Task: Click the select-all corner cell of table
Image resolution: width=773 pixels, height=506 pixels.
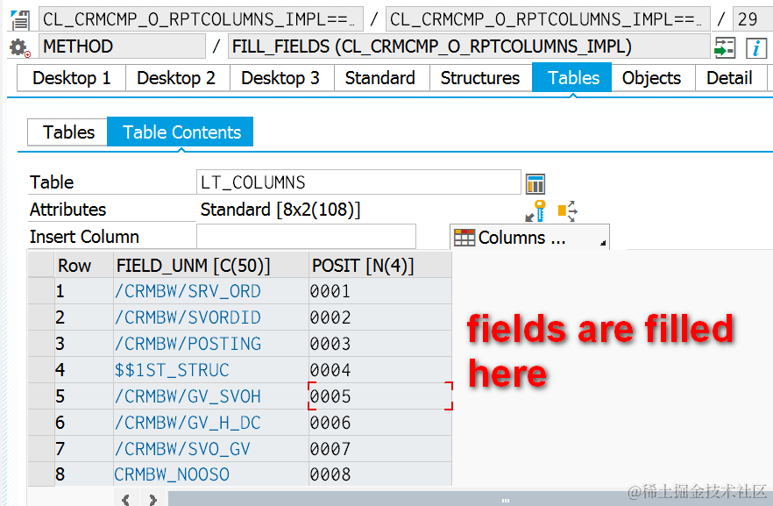Action: point(41,266)
